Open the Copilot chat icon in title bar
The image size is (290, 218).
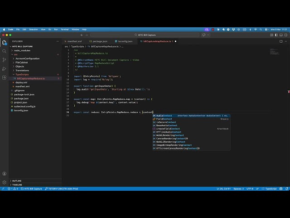click(204, 35)
